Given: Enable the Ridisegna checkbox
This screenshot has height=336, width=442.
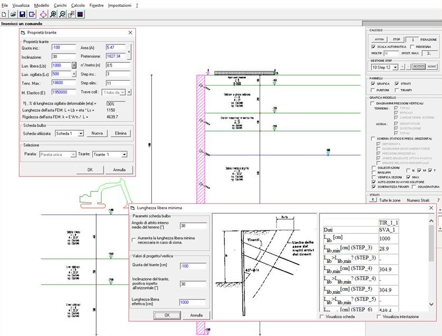Looking at the screenshot, I should [x=411, y=46].
